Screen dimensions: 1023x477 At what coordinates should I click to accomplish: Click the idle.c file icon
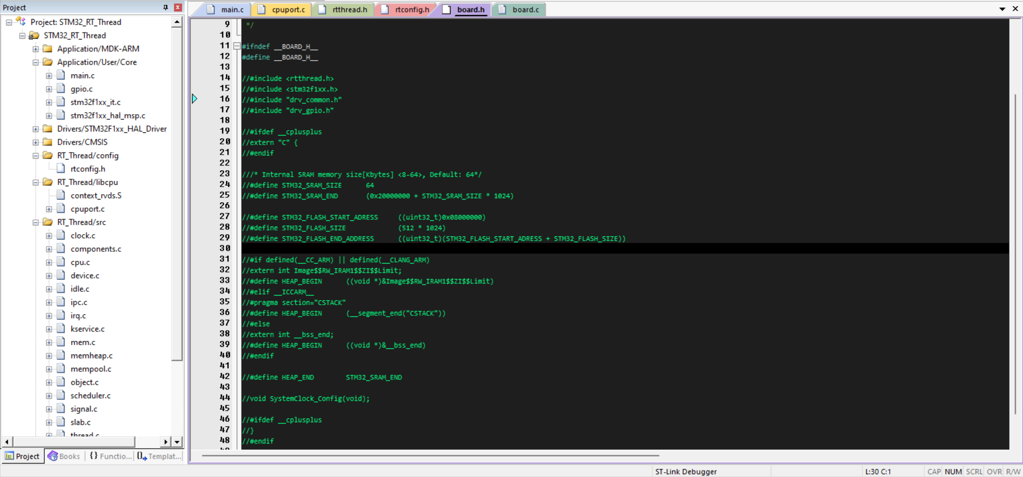[61, 289]
